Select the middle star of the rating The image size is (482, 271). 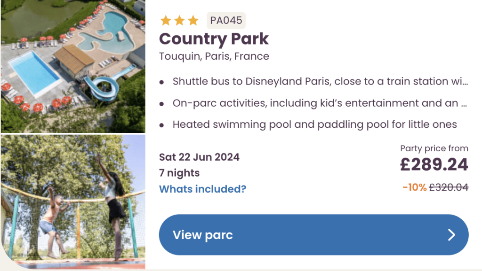[179, 20]
